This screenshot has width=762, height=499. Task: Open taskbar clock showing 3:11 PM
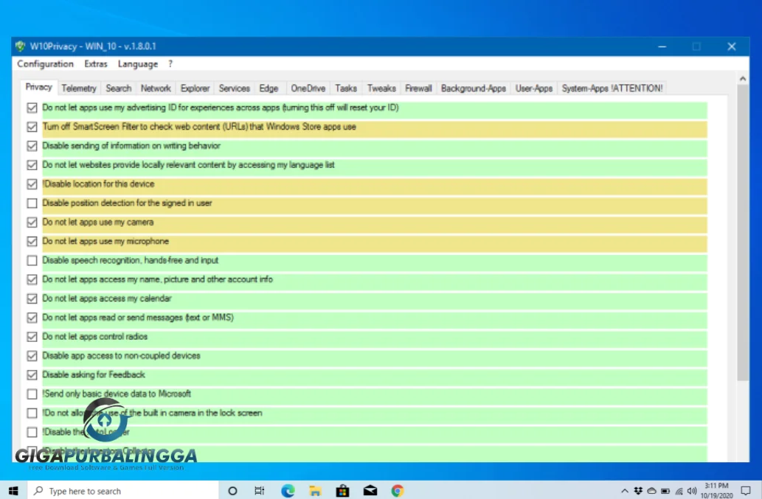point(716,491)
